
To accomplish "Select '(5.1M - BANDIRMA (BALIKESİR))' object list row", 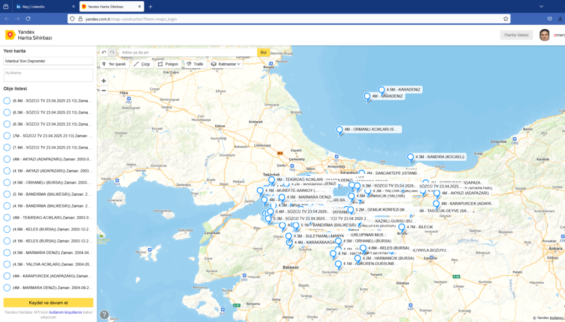I will coord(49,194).
